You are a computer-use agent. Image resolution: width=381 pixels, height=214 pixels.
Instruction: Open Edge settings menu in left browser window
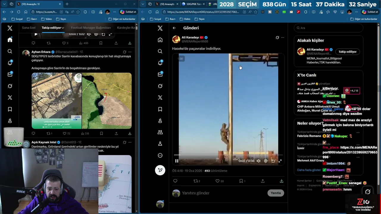tap(115, 12)
